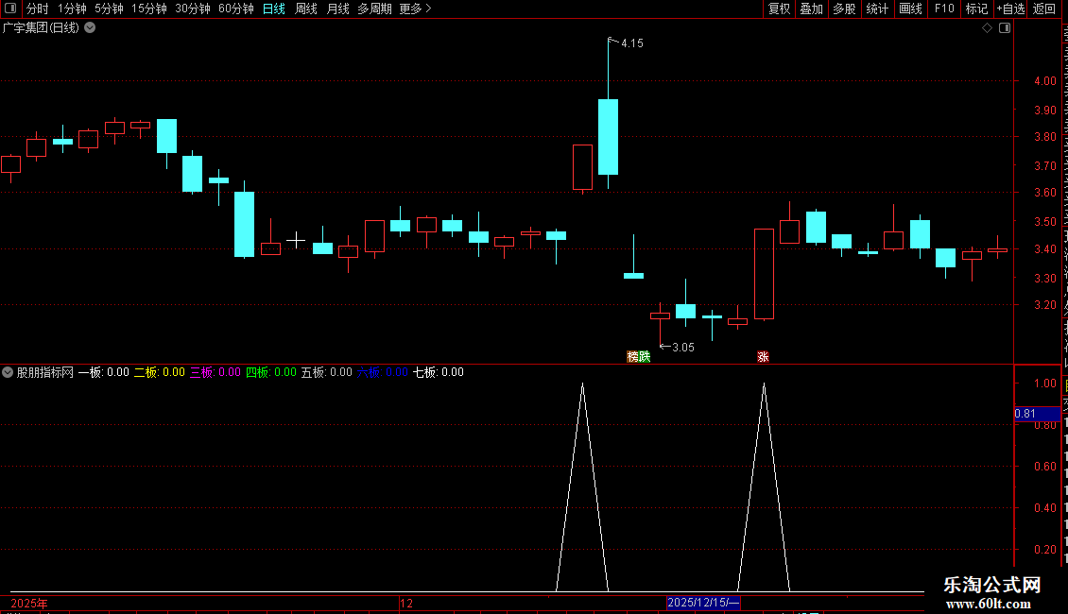Open the 统计 statistics tool

876,9
